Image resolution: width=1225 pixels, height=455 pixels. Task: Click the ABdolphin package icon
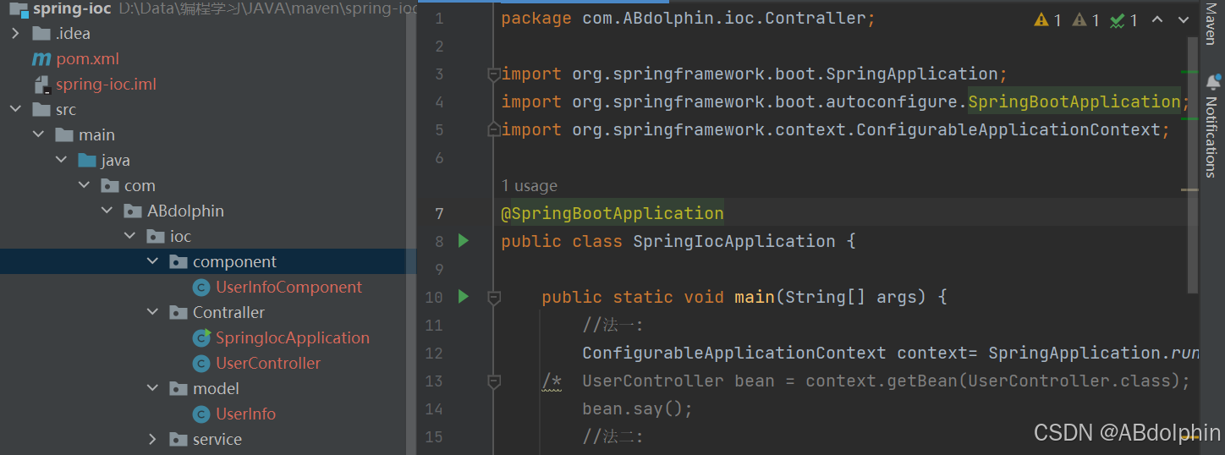coord(133,211)
